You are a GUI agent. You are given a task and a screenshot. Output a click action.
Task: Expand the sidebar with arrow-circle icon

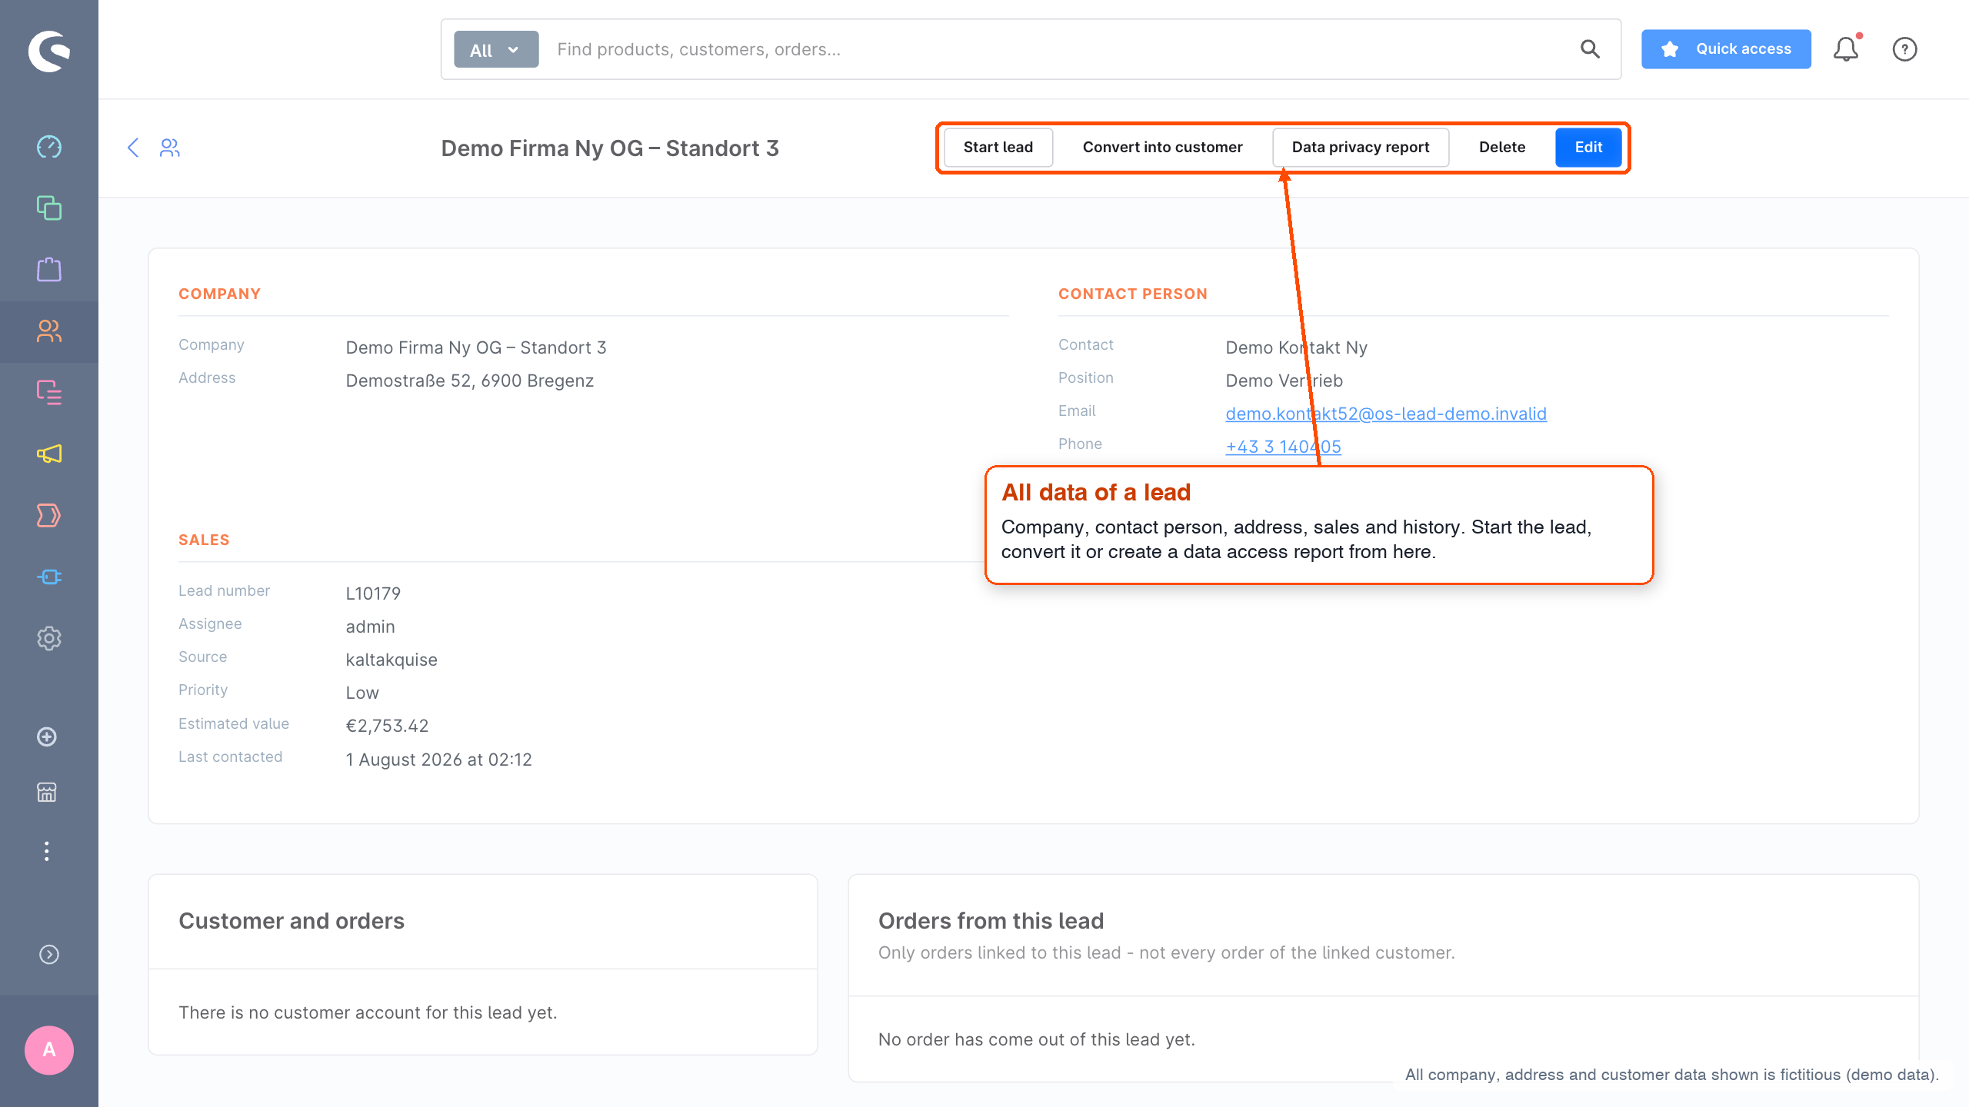point(49,954)
